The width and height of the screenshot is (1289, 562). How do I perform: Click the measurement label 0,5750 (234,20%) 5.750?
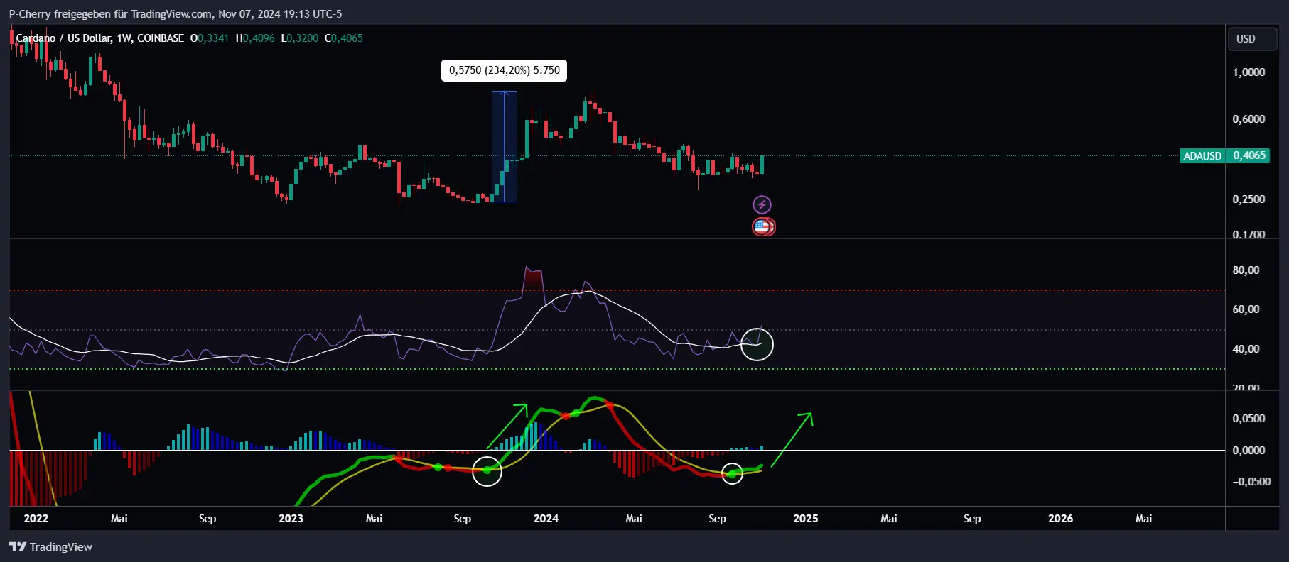(x=504, y=70)
